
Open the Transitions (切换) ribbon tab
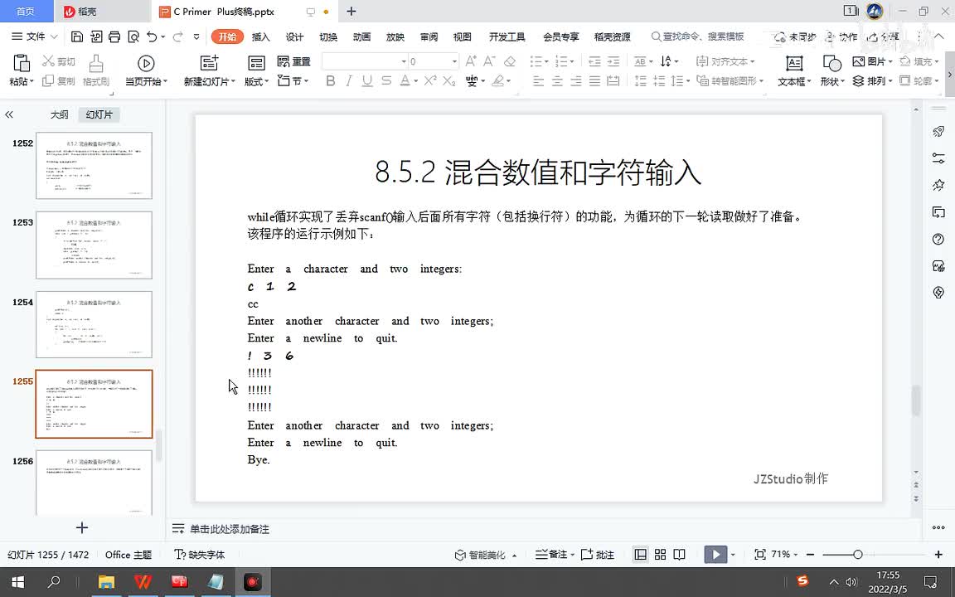[x=328, y=36]
